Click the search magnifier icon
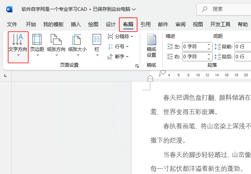The width and height of the screenshot is (251, 174). 205,9
